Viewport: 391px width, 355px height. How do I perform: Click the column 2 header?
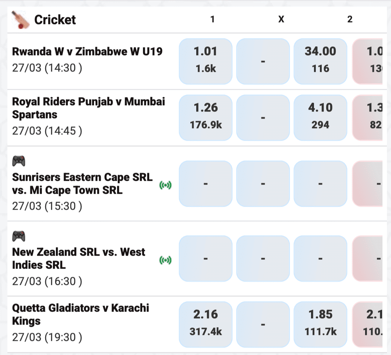pos(350,19)
